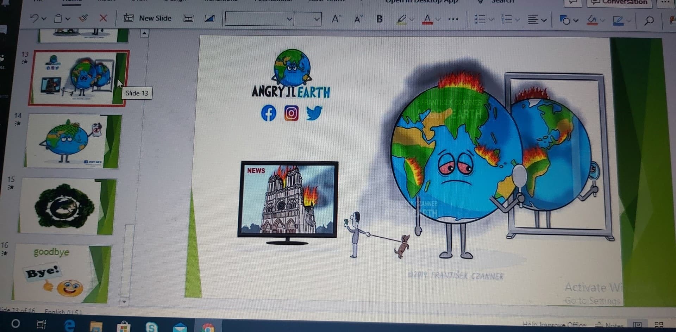
Task: Expand the numbering style dropdown
Action: [x=517, y=20]
